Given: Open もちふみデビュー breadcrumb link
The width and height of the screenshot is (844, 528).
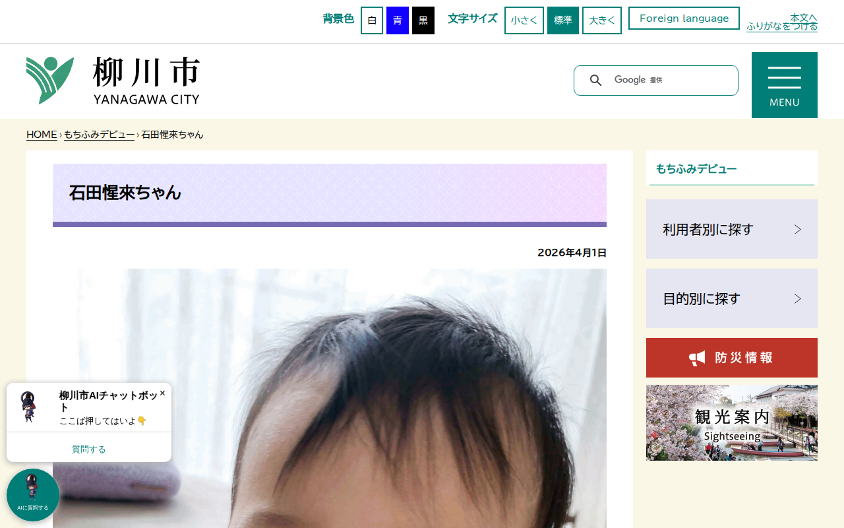Looking at the screenshot, I should click(99, 135).
